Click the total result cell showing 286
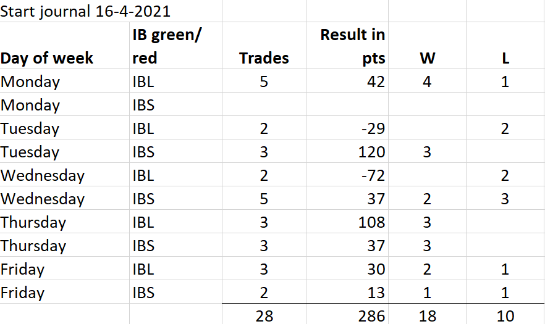The image size is (545, 324). point(347,314)
